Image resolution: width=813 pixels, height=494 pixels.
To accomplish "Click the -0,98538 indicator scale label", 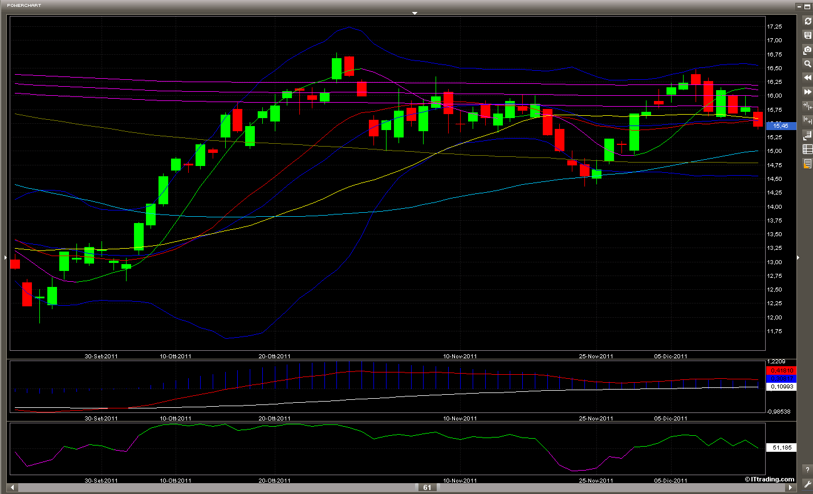I will [779, 412].
